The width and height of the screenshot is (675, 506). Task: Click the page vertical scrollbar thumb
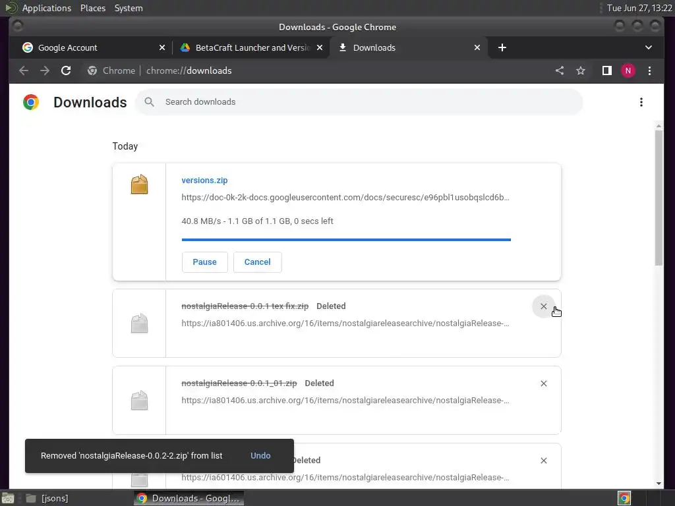(x=659, y=198)
